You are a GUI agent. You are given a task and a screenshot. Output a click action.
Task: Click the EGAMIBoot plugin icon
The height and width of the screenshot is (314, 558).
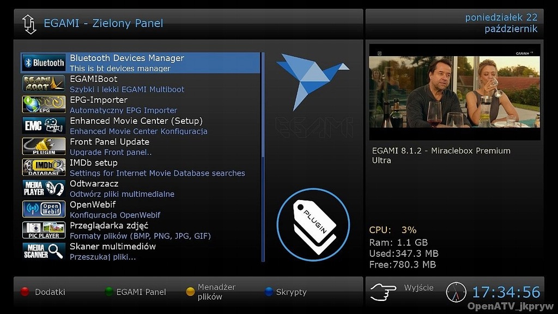[44, 83]
